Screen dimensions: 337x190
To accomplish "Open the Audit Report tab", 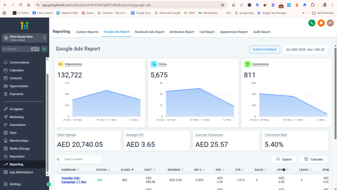I will [x=262, y=32].
